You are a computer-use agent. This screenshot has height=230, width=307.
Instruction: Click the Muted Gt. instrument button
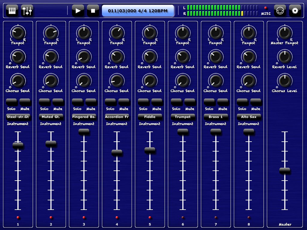[51, 116]
